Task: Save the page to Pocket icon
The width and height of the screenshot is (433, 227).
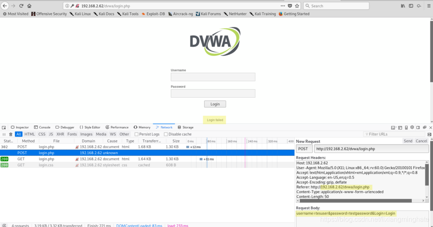Action: tap(290, 6)
